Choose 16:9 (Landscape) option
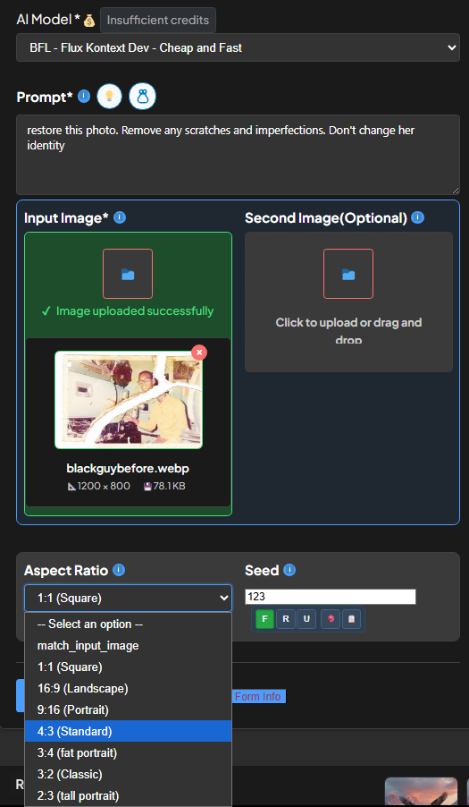Image resolution: width=469 pixels, height=807 pixels. coord(128,688)
